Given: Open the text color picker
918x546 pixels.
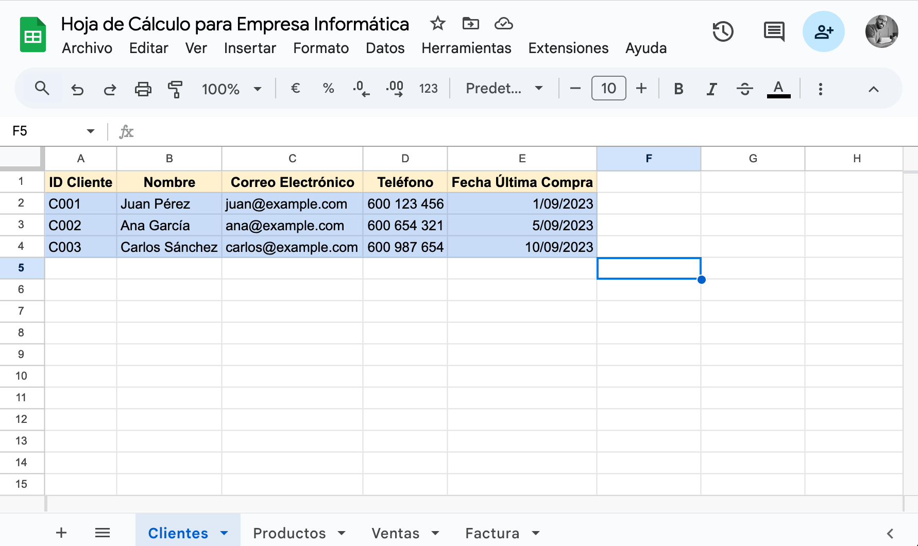Looking at the screenshot, I should (x=778, y=88).
